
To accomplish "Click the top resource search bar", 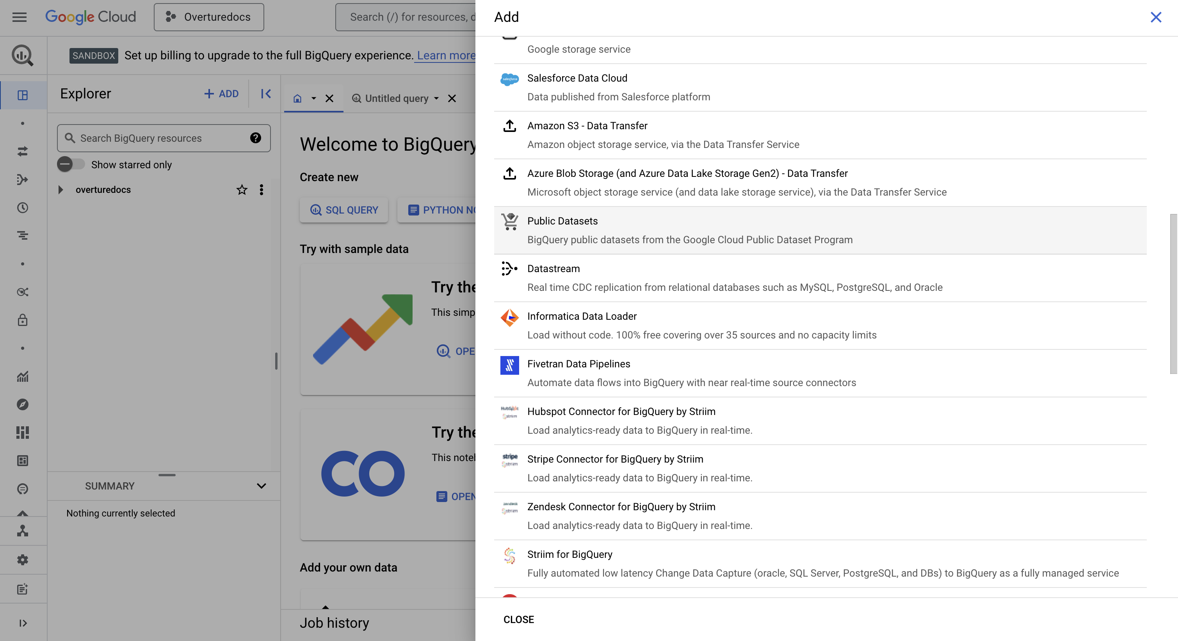I will pyautogui.click(x=406, y=18).
